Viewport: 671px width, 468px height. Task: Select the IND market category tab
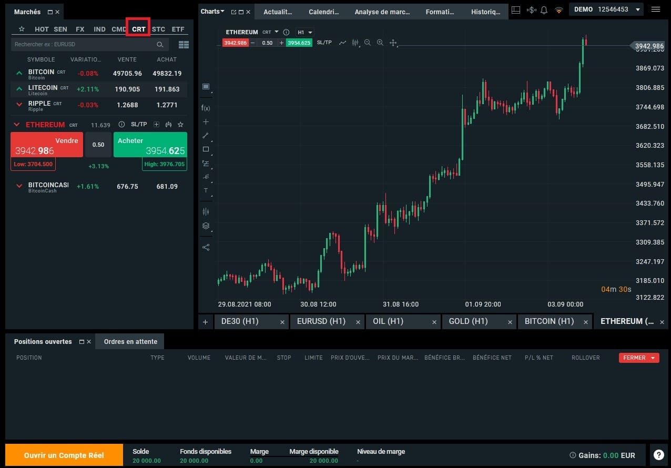coord(99,29)
